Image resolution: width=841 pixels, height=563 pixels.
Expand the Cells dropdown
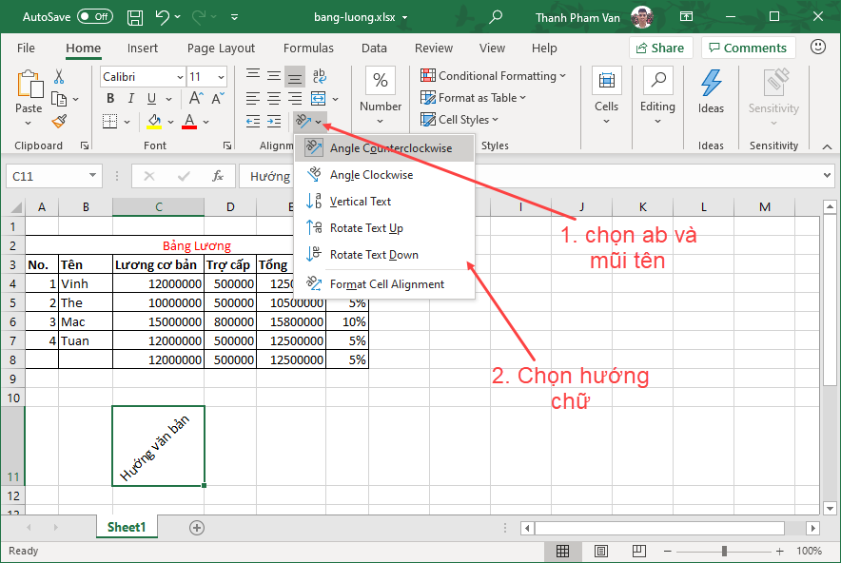607,121
